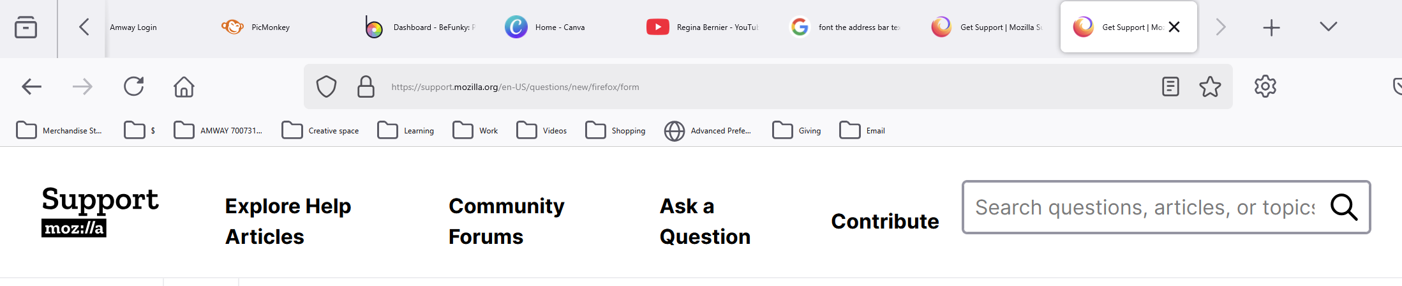
Task: Open the Creative space bookmarks folder
Action: pos(320,130)
